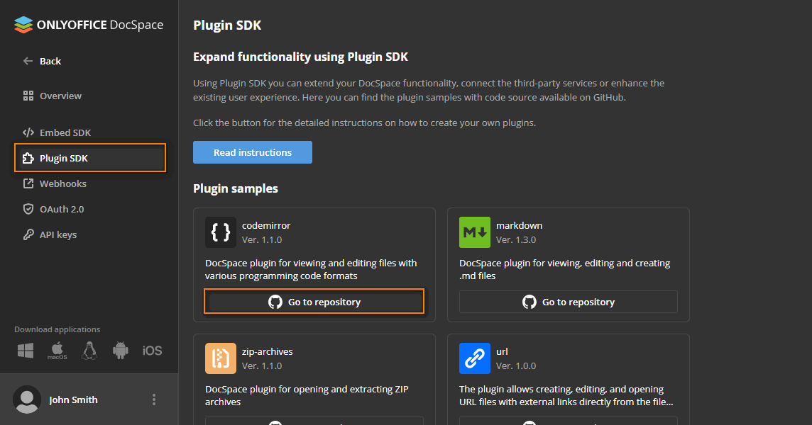Click the Plugin samples heading
Viewport: 812px width, 425px height.
tap(236, 188)
